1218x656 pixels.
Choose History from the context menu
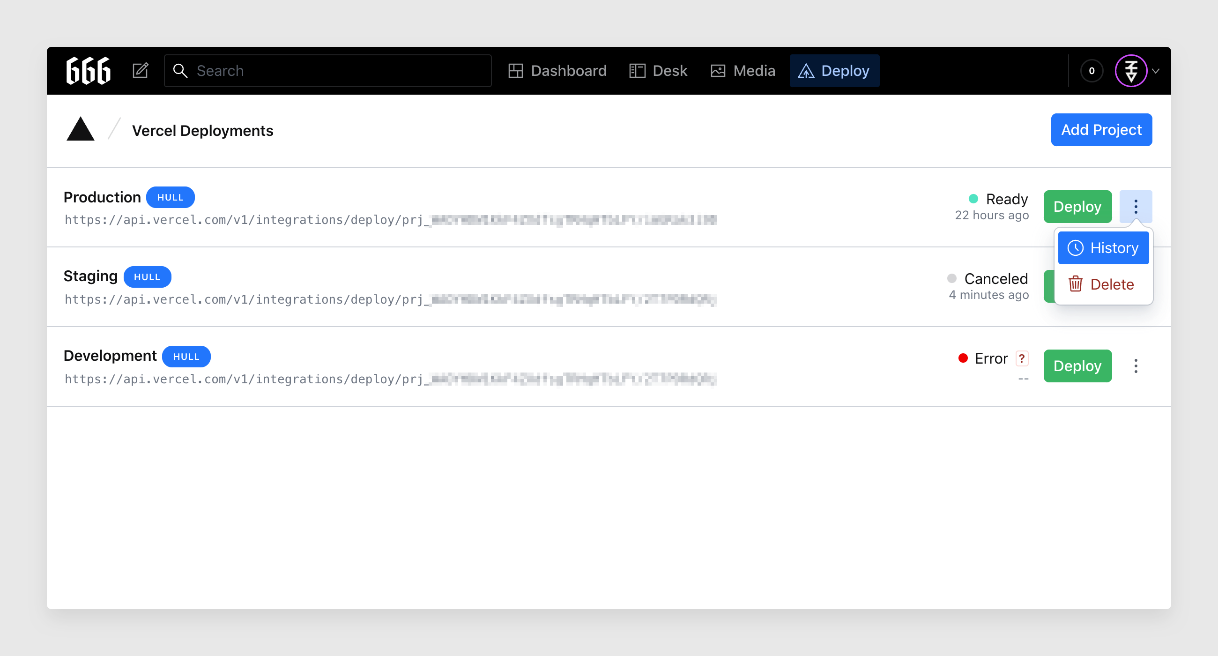[x=1103, y=248]
